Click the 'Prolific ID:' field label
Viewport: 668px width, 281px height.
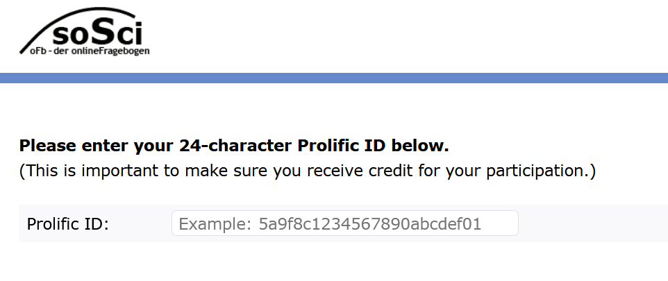click(68, 223)
